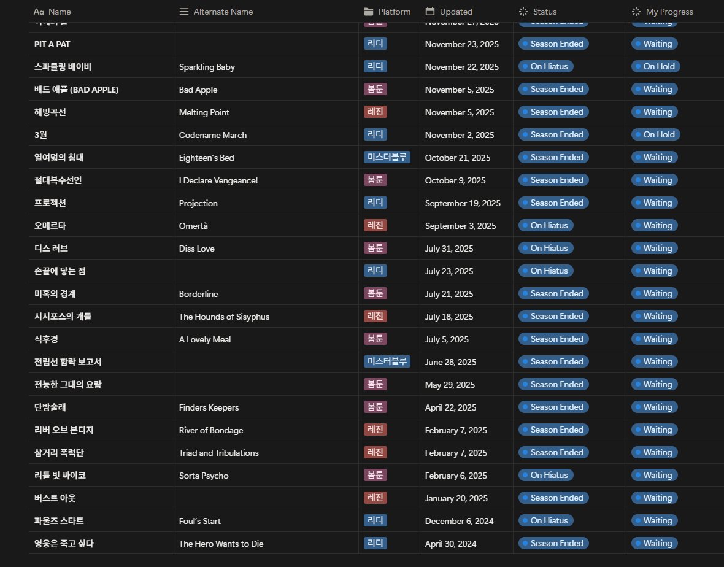Image resolution: width=724 pixels, height=567 pixels.
Task: Edit the September 19, 2025 date
Action: [x=463, y=202]
